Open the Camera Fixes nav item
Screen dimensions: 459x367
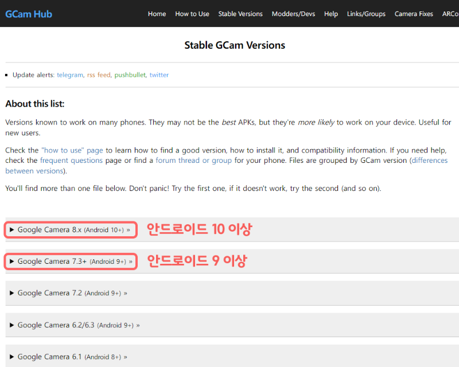414,14
